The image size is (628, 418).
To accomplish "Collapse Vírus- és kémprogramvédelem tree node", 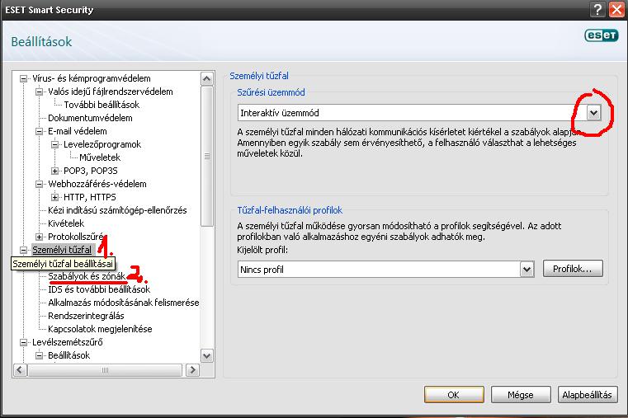I will [x=24, y=79].
